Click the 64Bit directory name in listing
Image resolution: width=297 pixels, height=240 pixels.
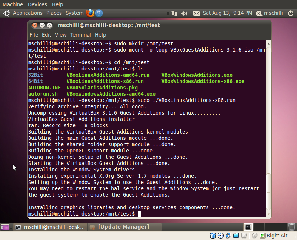[36, 81]
